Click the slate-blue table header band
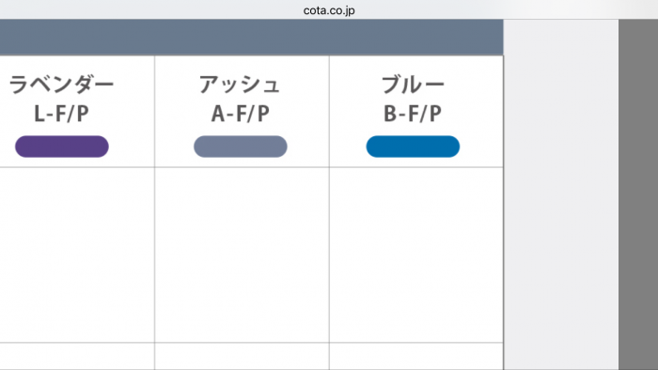This screenshot has width=658, height=370. (251, 38)
